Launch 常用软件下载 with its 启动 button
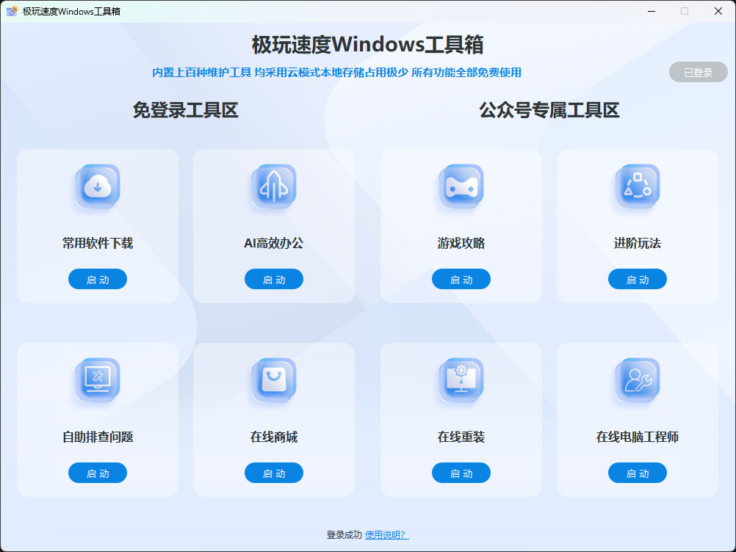This screenshot has width=736, height=552. [x=98, y=279]
